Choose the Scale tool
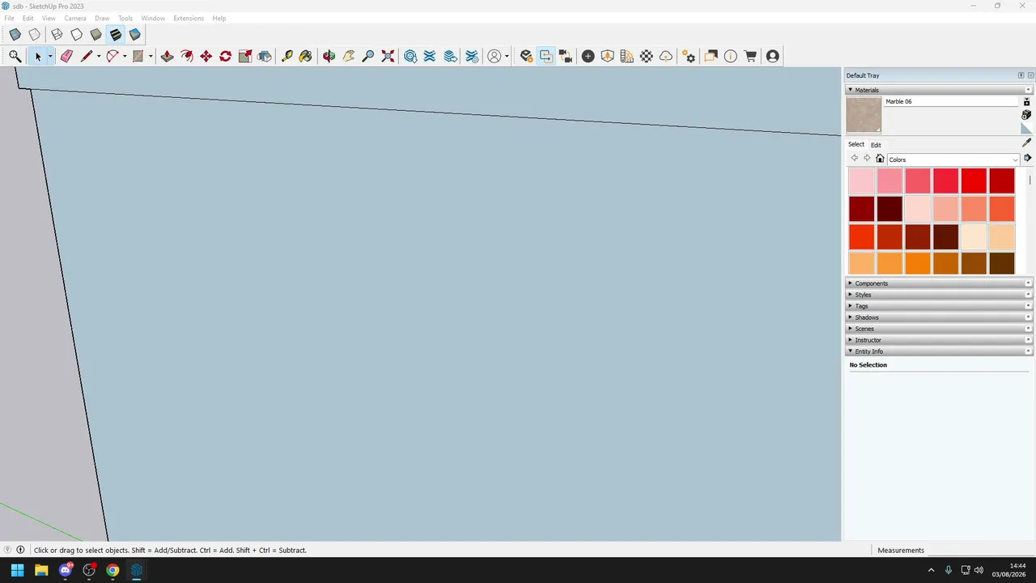The image size is (1036, 583). point(244,56)
